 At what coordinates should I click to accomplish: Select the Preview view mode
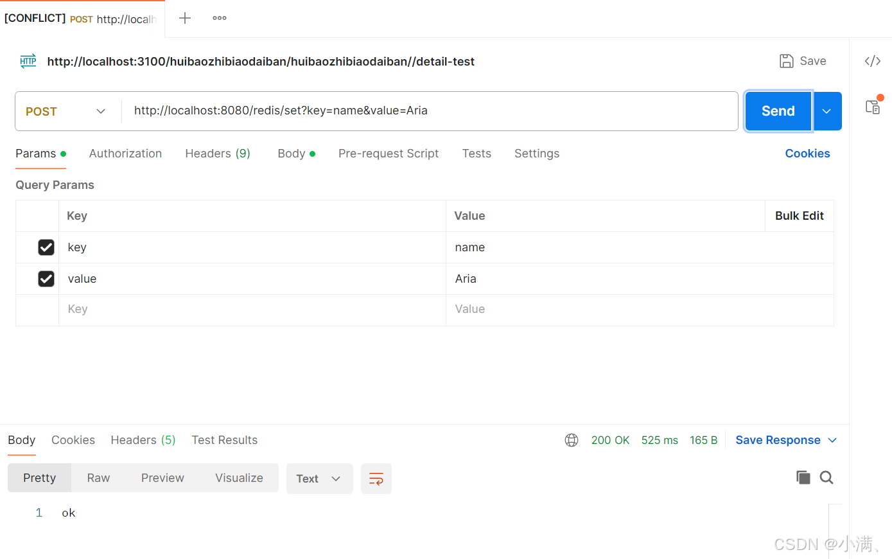tap(162, 478)
